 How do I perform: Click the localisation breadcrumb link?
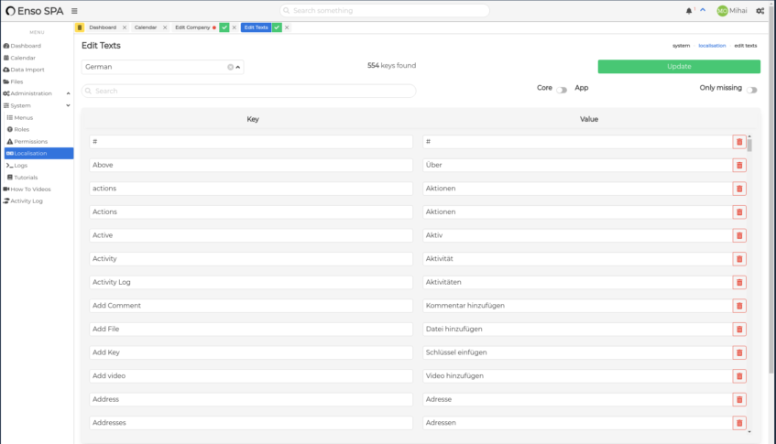coord(712,46)
